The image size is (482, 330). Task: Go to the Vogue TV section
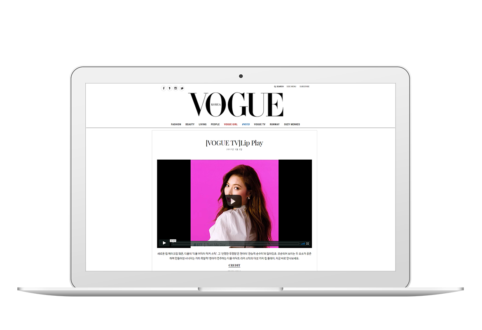click(260, 124)
